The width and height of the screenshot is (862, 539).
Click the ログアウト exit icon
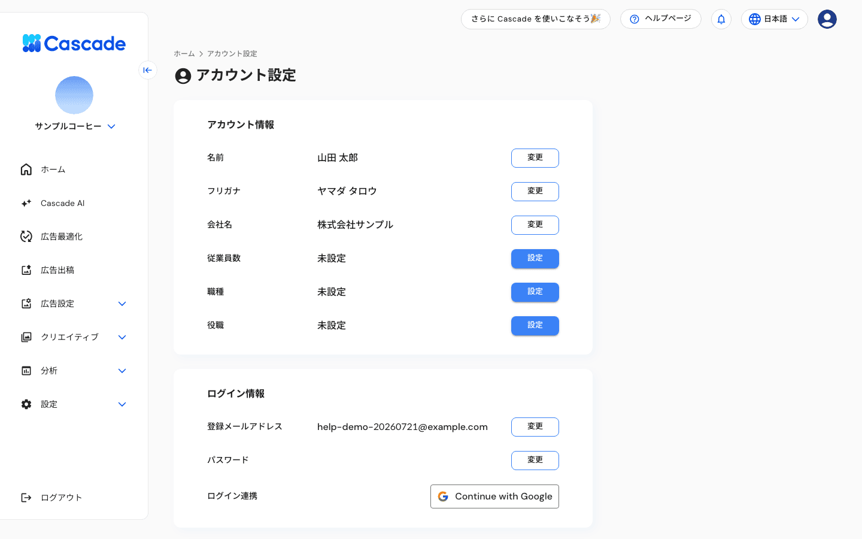click(x=26, y=498)
